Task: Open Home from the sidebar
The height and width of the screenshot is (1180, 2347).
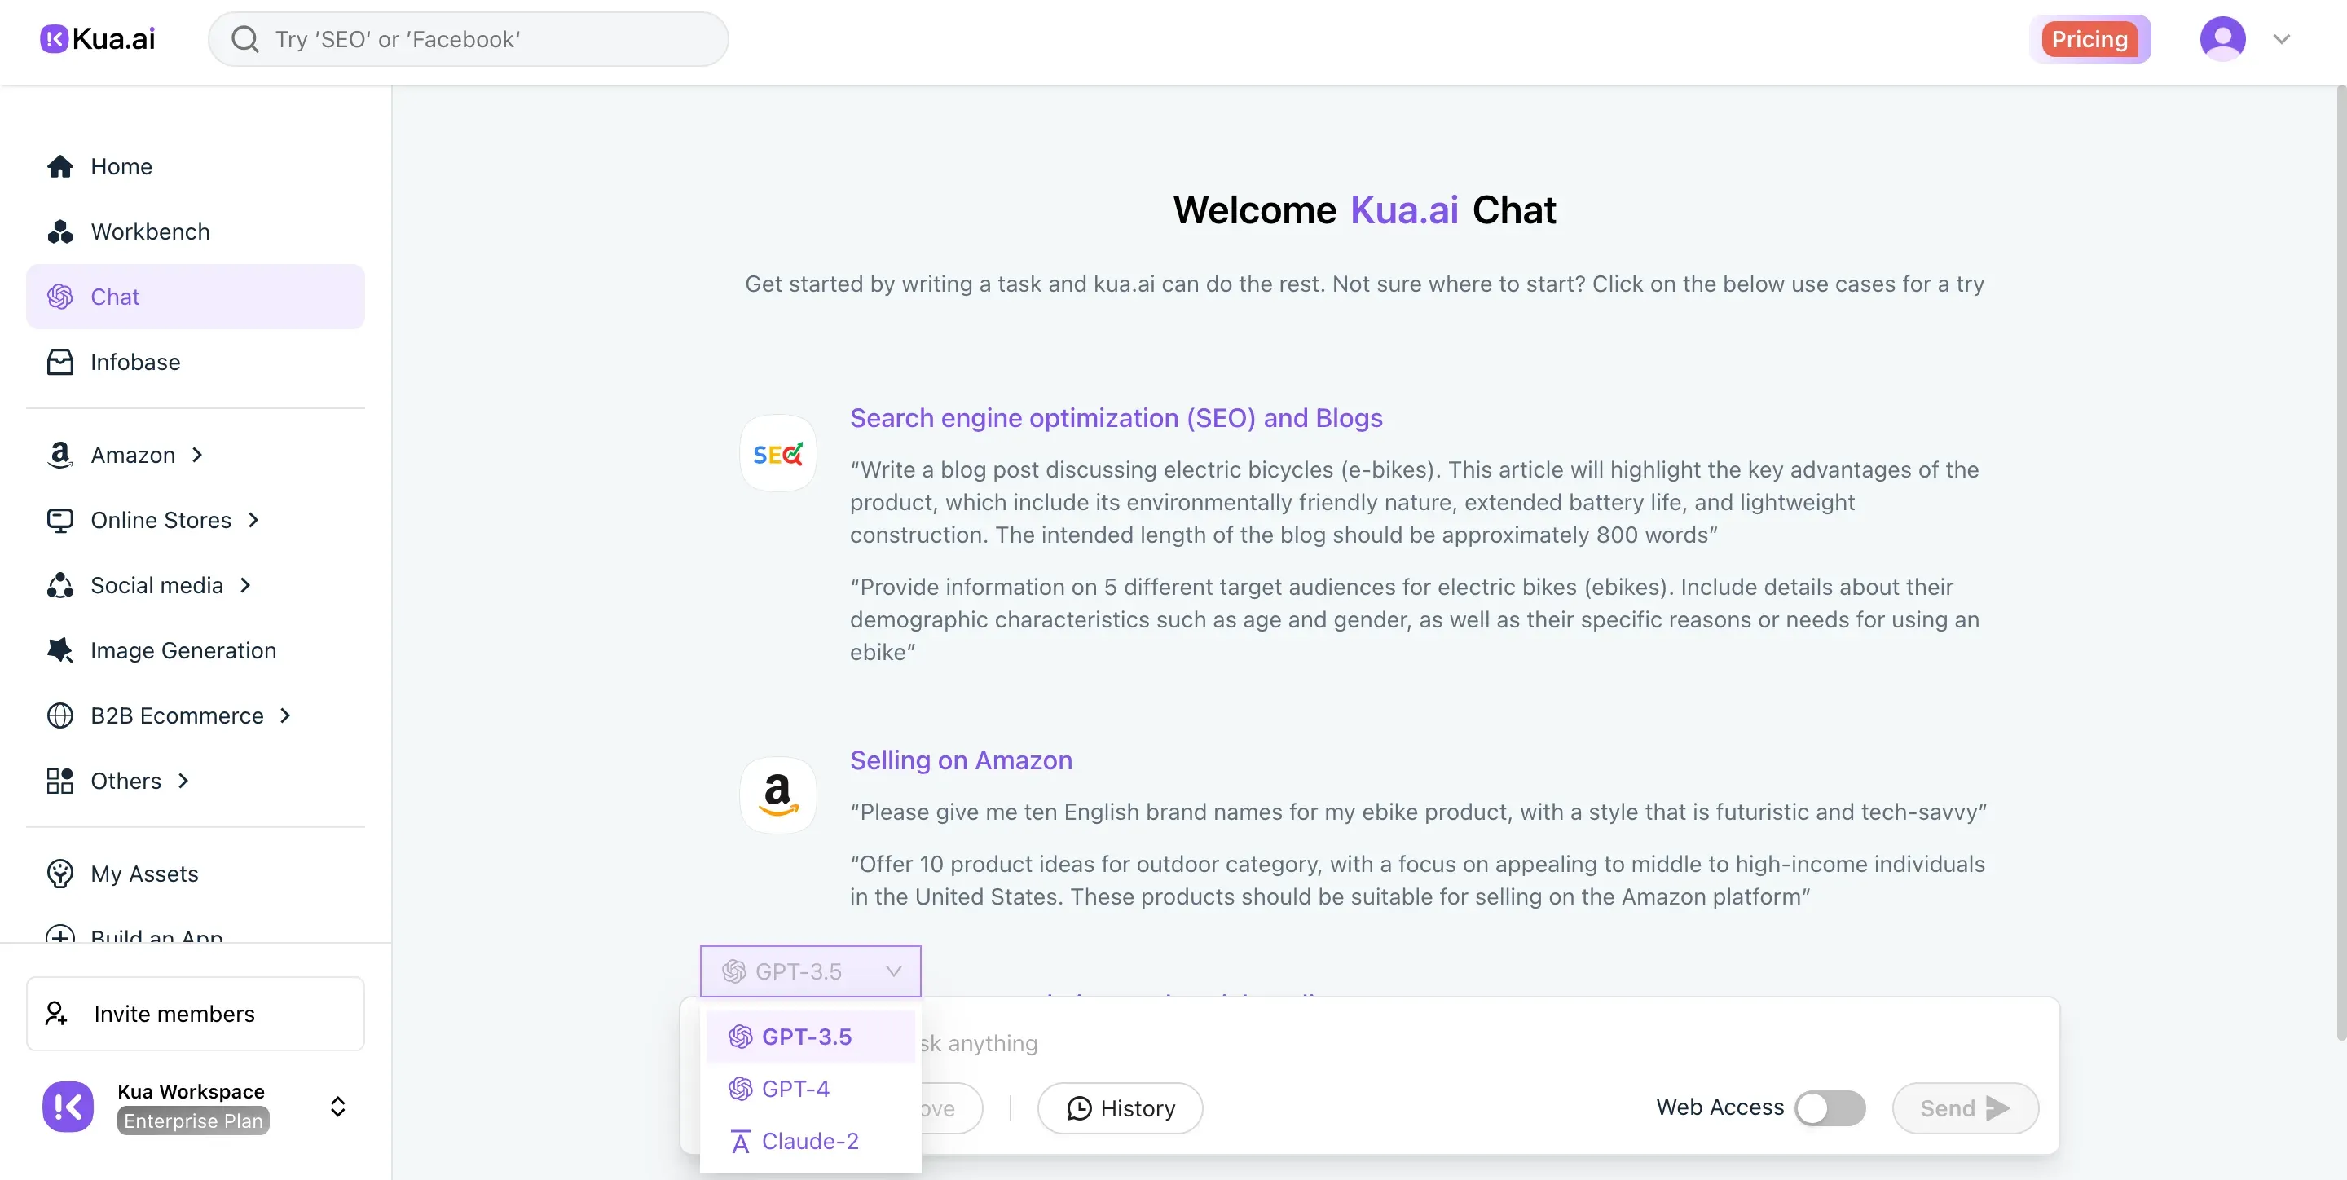Action: pos(121,167)
